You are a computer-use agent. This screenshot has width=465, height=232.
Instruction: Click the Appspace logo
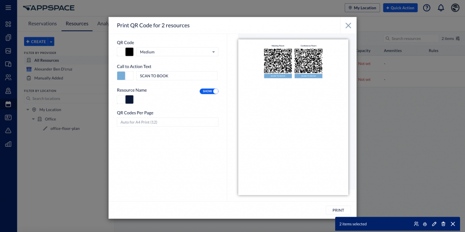[x=49, y=8]
